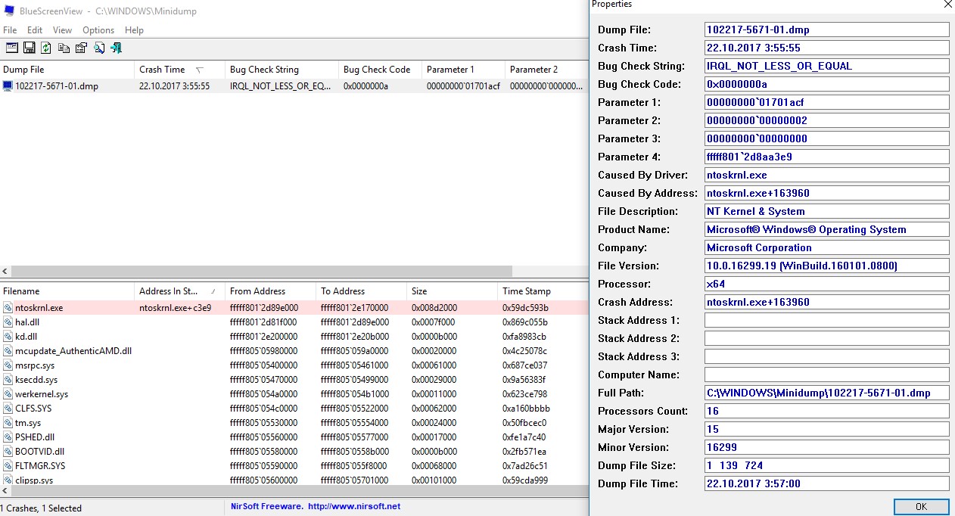Click the Find magnifier toolbar icon
The width and height of the screenshot is (955, 516).
tap(99, 48)
